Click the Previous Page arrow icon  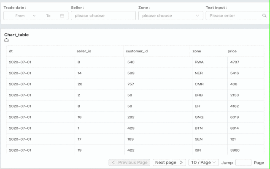tap(113, 162)
